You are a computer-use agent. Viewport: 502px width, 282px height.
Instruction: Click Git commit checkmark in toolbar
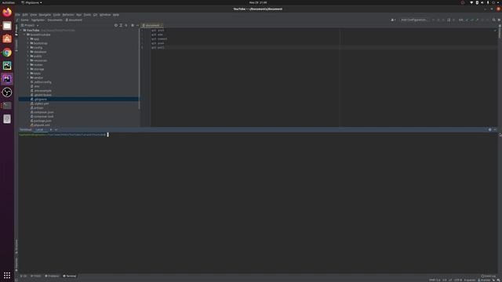(x=472, y=20)
